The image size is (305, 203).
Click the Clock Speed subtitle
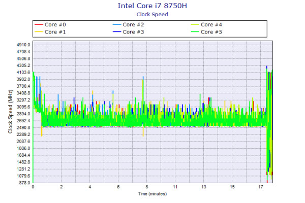click(x=152, y=14)
